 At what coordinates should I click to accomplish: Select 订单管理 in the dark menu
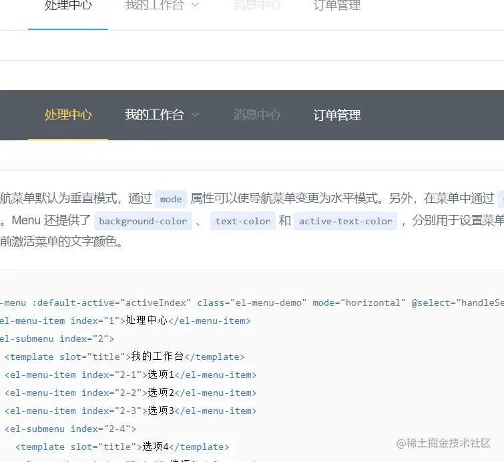pos(337,115)
